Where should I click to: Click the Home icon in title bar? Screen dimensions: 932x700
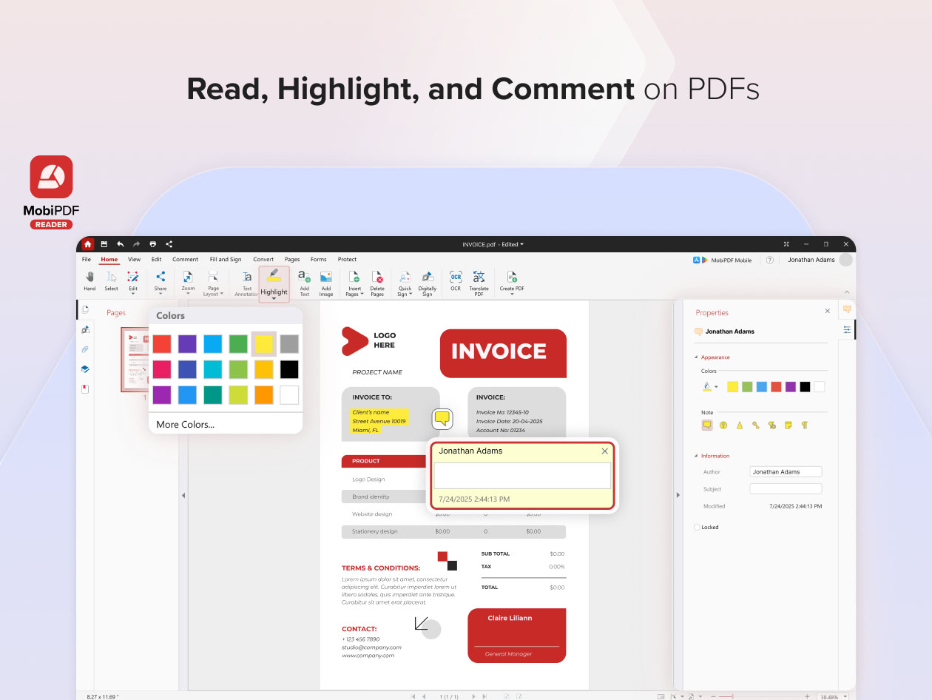pos(88,244)
